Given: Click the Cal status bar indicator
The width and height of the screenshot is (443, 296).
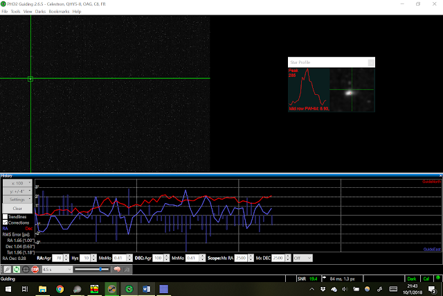Looking at the screenshot, I should tap(426, 279).
